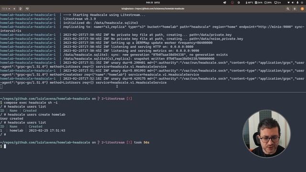Click the 'homelab' user name cell
The height and width of the screenshot is (172, 306).
(x=16, y=130)
